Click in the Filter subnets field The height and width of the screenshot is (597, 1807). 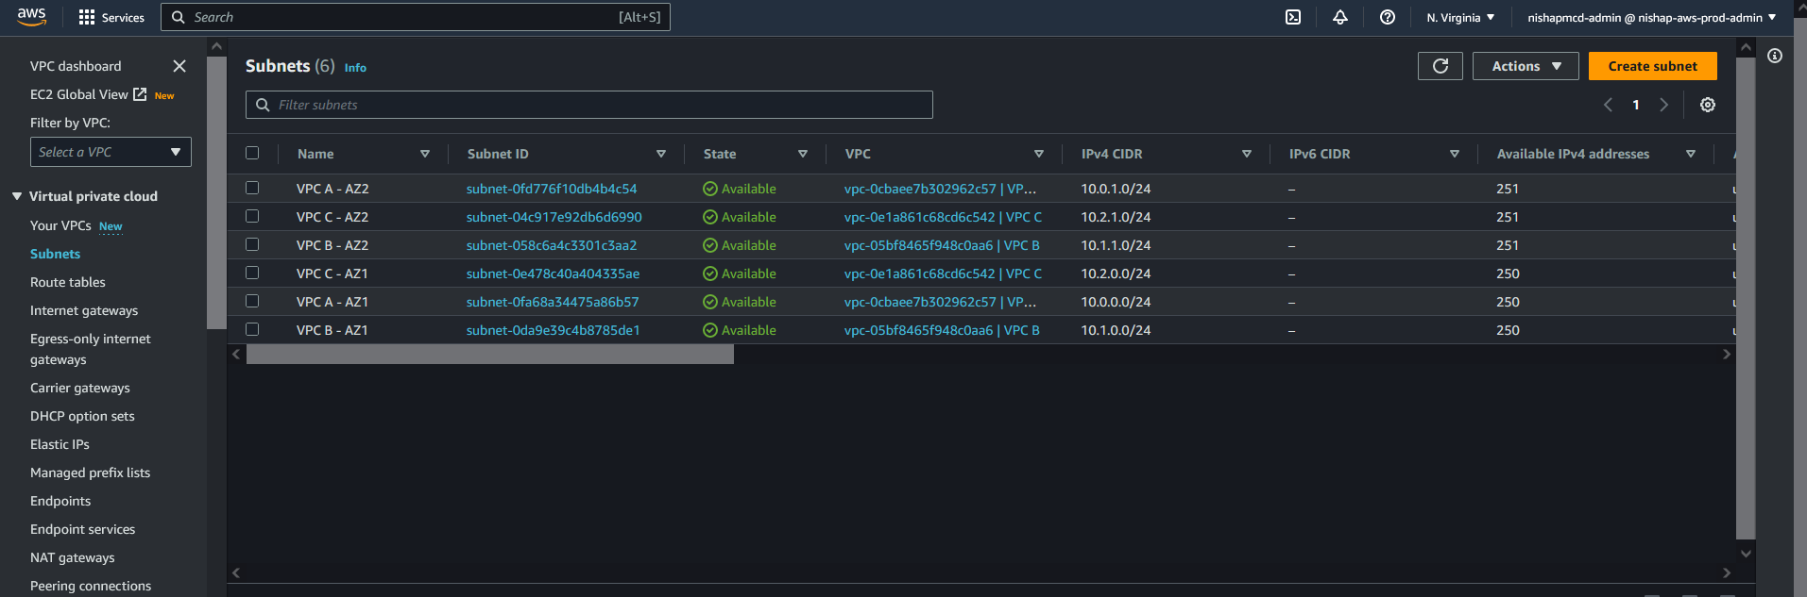(x=595, y=105)
